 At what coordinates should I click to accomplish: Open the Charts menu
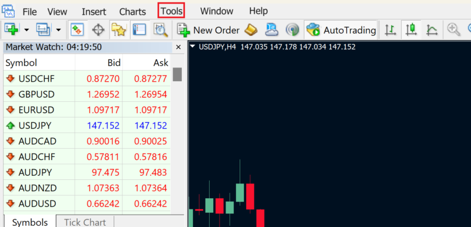tap(132, 12)
